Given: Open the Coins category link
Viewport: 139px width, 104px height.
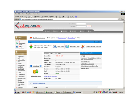Looking at the screenshot, I should [x=19, y=72].
